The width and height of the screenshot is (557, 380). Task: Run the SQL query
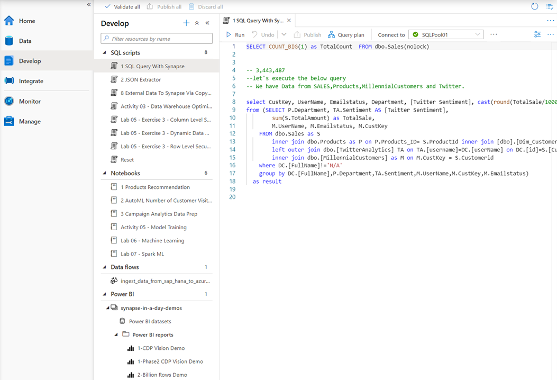pyautogui.click(x=235, y=34)
